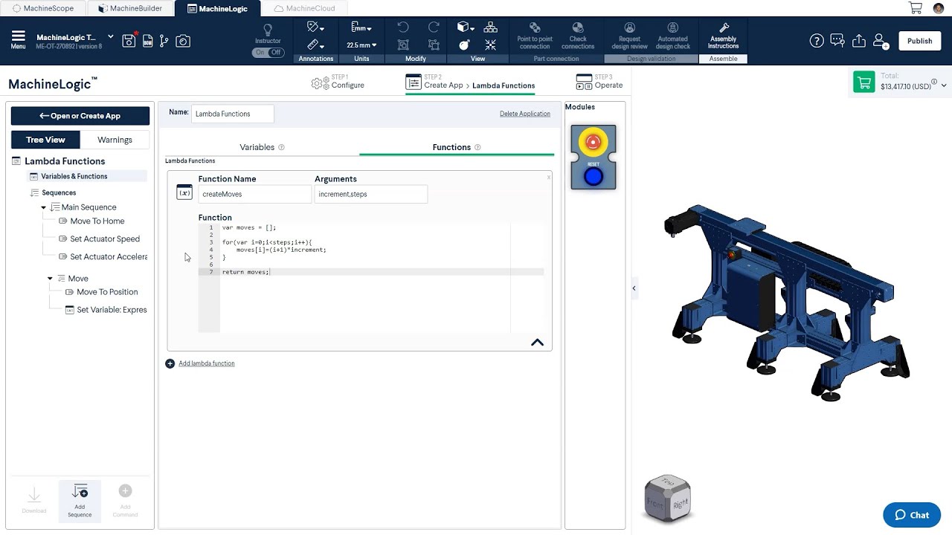Open the comments chat bubble icon
952x535 pixels.
(837, 41)
